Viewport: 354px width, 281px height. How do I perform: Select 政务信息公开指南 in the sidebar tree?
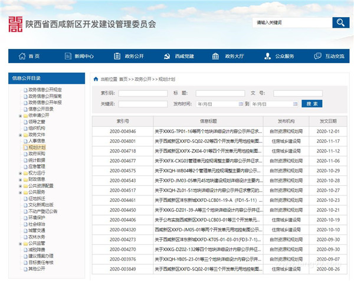45,96
